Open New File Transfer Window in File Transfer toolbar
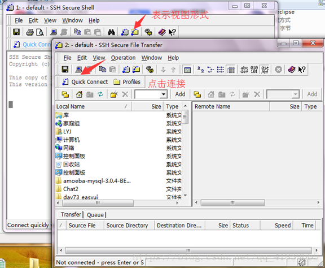The height and width of the screenshot is (268, 325). (x=136, y=70)
